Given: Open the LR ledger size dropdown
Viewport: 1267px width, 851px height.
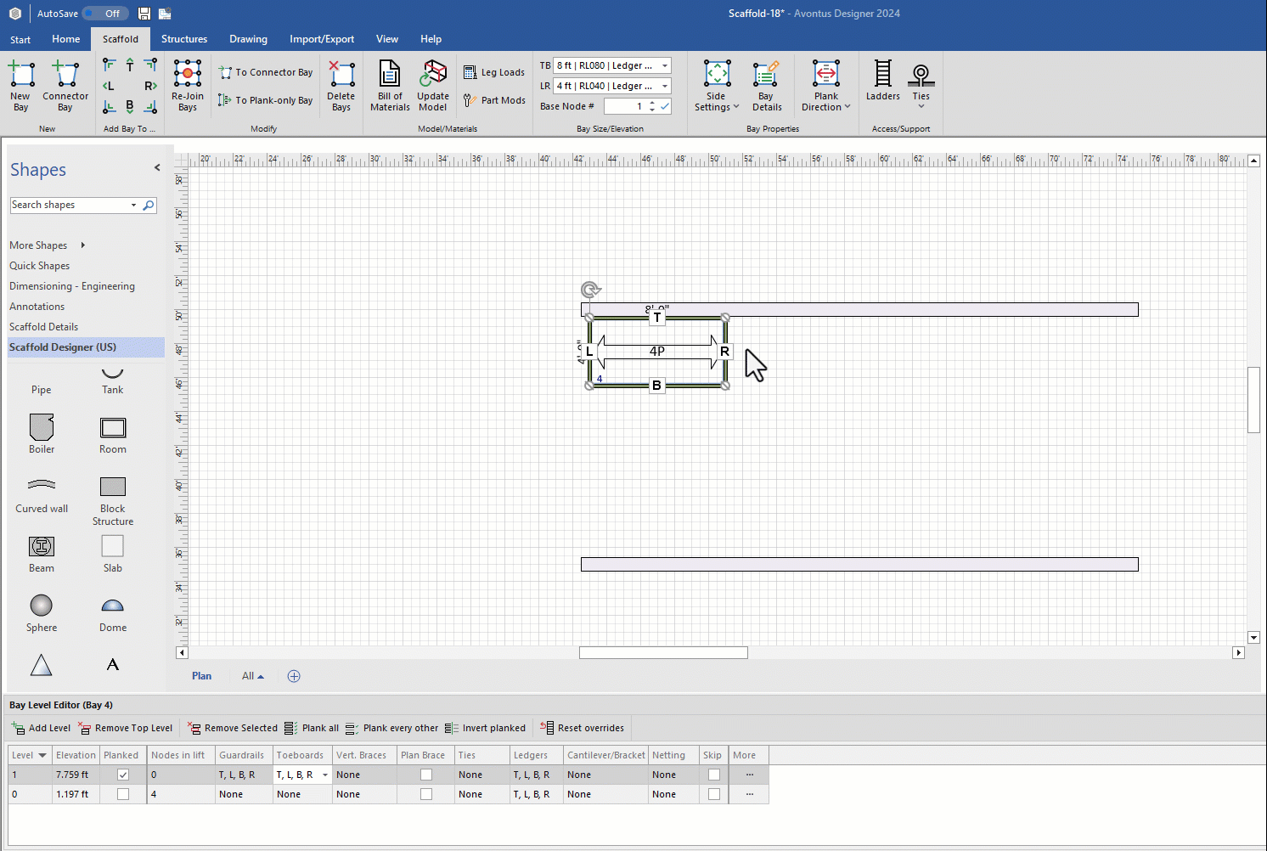Looking at the screenshot, I should tap(665, 86).
